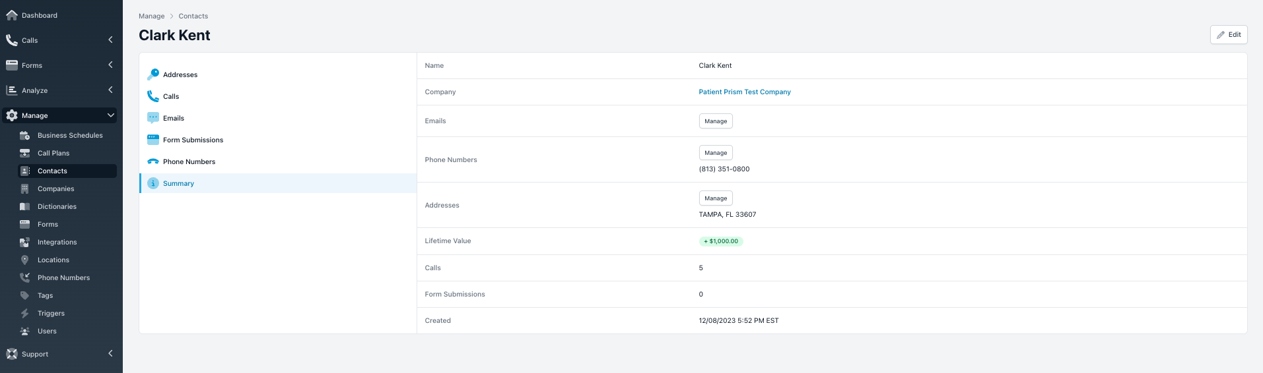Click the Manage breadcrumb link
Screen dimensions: 1263x373
coord(151,16)
